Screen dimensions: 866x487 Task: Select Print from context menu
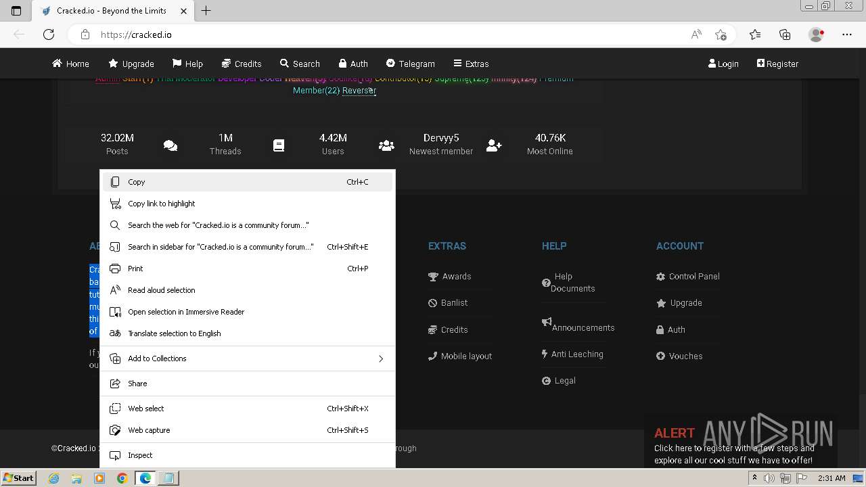(x=247, y=269)
